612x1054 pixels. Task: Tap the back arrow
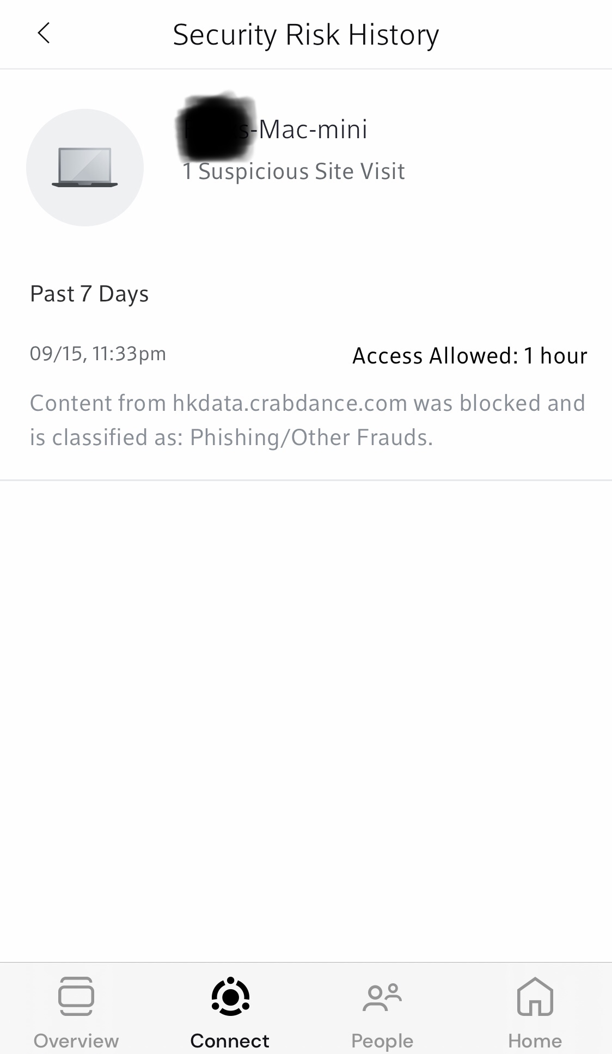[x=44, y=34]
